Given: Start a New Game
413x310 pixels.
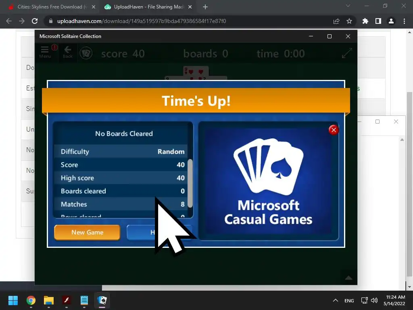Looking at the screenshot, I should (x=87, y=232).
